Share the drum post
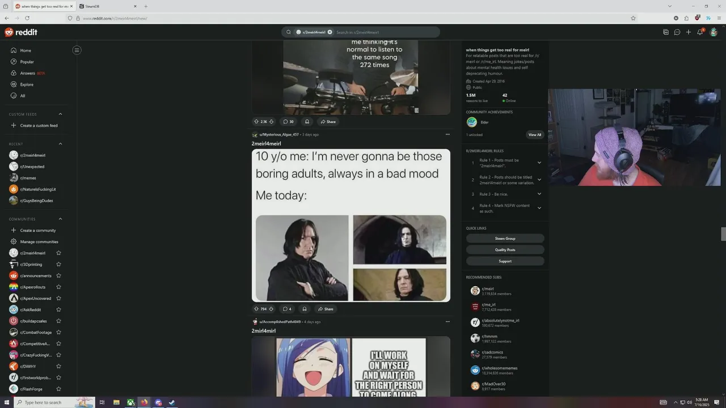Screen dimensions: 726x408 point(328,121)
